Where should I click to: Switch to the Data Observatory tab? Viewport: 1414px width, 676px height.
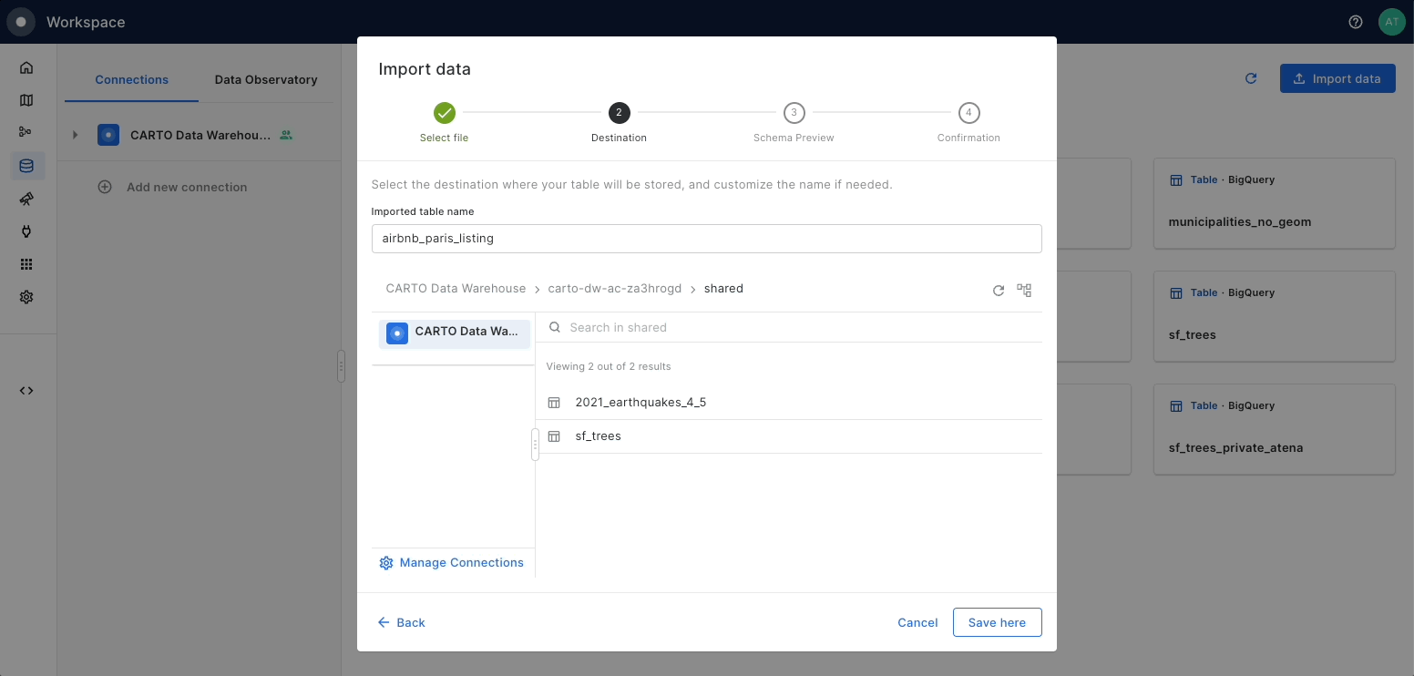266,80
